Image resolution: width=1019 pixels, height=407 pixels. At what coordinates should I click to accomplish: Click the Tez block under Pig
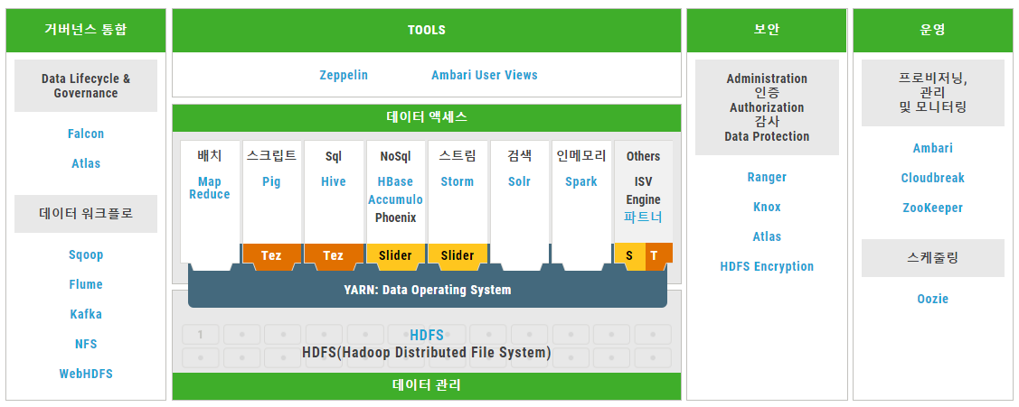click(271, 255)
